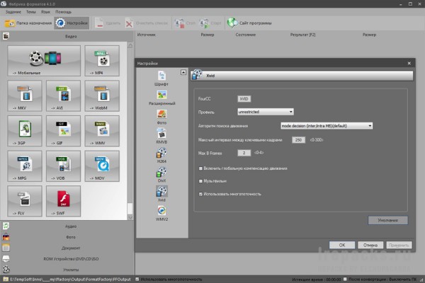Open the output folder path in status bar
The image size is (425, 283).
click(x=67, y=279)
